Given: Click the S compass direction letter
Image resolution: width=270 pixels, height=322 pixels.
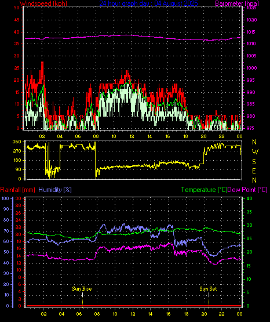Looking at the screenshot, I should tap(254, 162).
